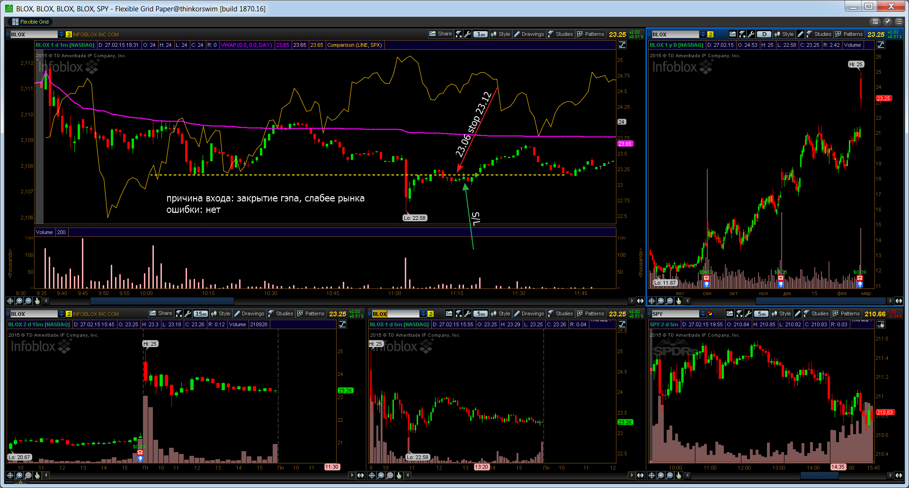909x488 pixels.
Task: Open Drawings in the 15m chart toolbar
Action: tap(249, 314)
